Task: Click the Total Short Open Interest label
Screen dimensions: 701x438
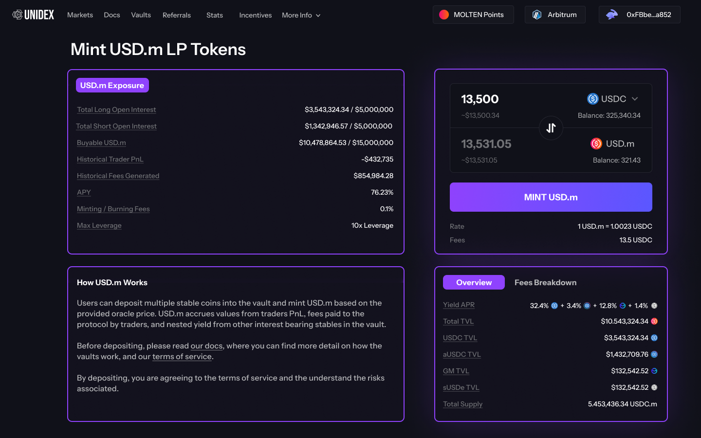Action: tap(116, 126)
